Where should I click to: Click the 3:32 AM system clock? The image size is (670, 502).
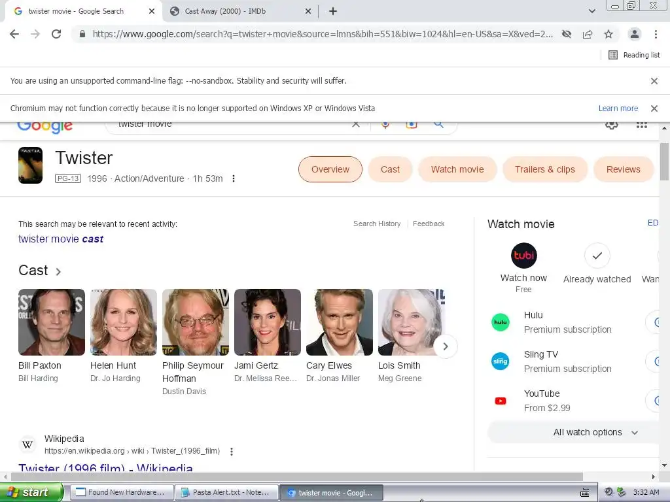[x=646, y=492]
